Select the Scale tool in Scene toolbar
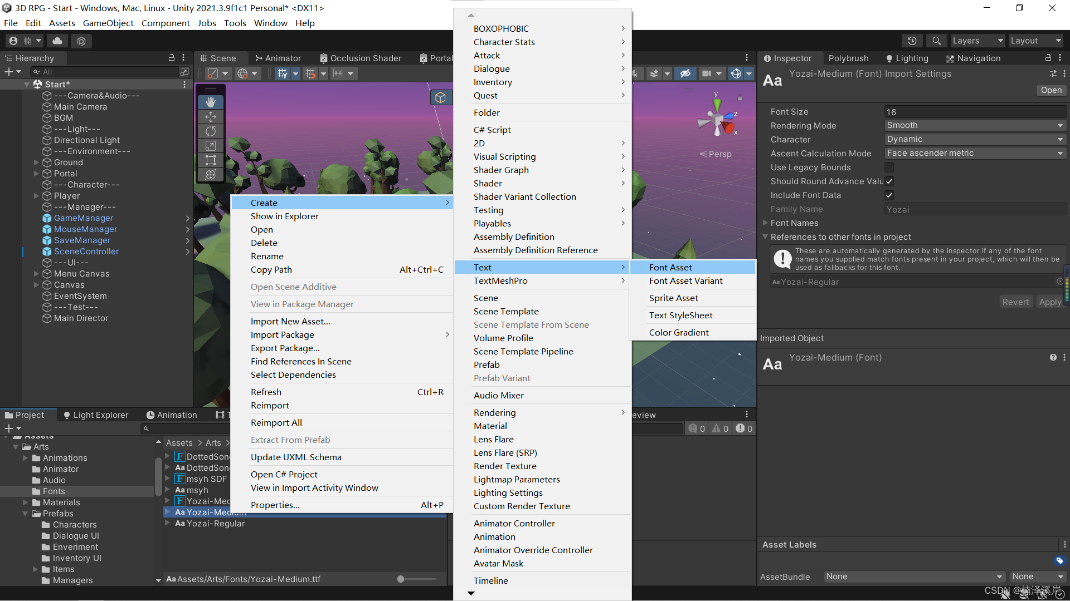Viewport: 1070px width, 601px height. tap(211, 145)
